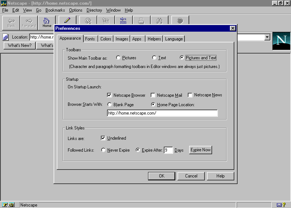291x208 pixels.
Task: Select Blank Page radio button
Action: 109,104
